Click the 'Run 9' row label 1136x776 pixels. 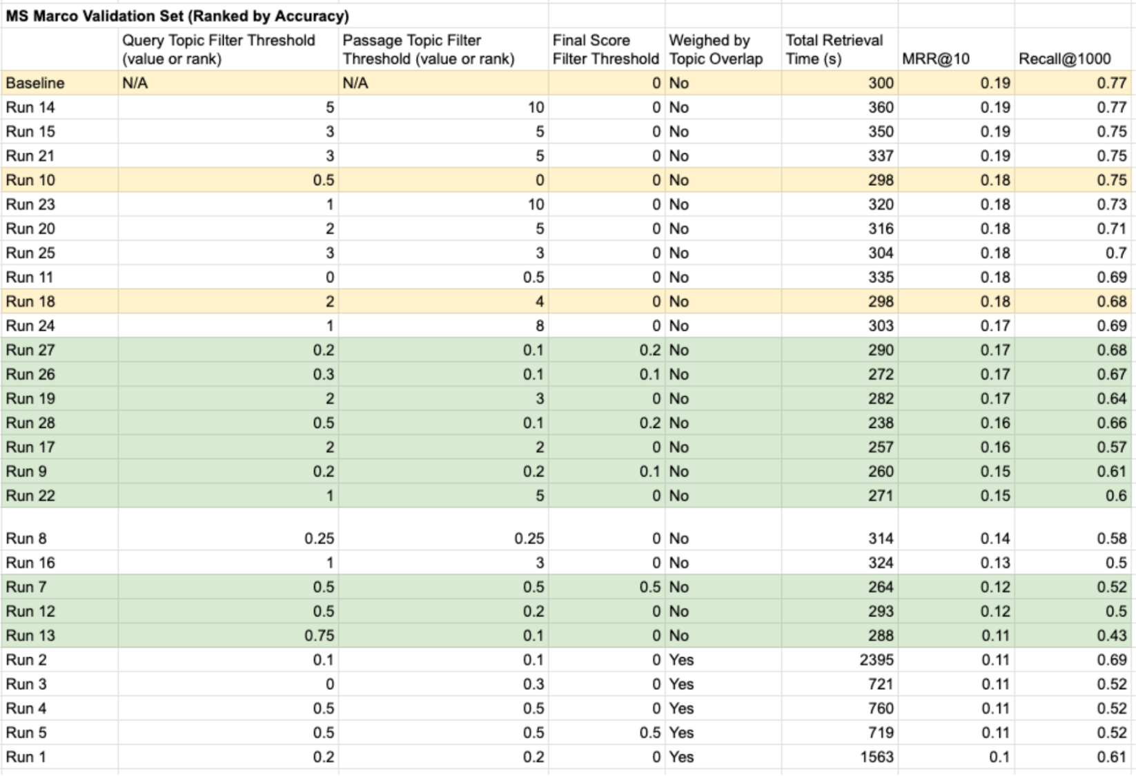pyautogui.click(x=26, y=472)
